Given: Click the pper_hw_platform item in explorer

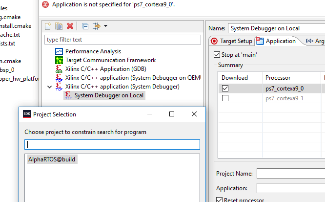Looking at the screenshot, I should 20,79.
